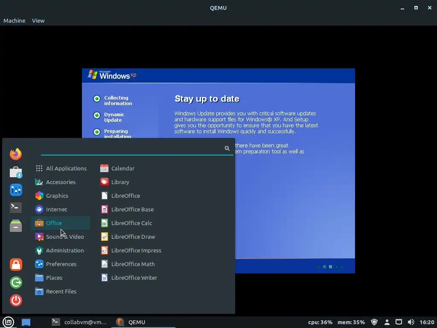Launch LibreOffice Base

point(127,209)
